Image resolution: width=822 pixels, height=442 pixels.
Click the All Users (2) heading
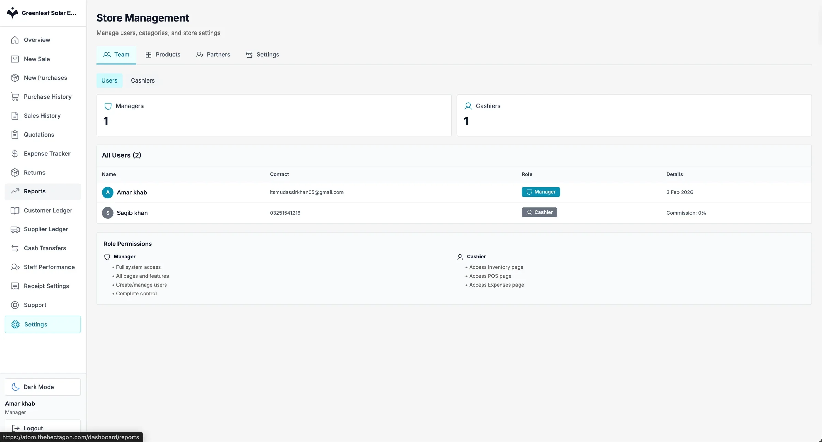click(x=122, y=155)
